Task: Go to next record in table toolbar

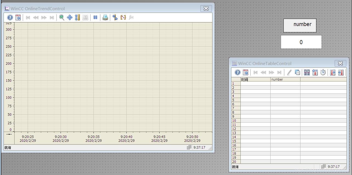Action: pyautogui.click(x=271, y=72)
